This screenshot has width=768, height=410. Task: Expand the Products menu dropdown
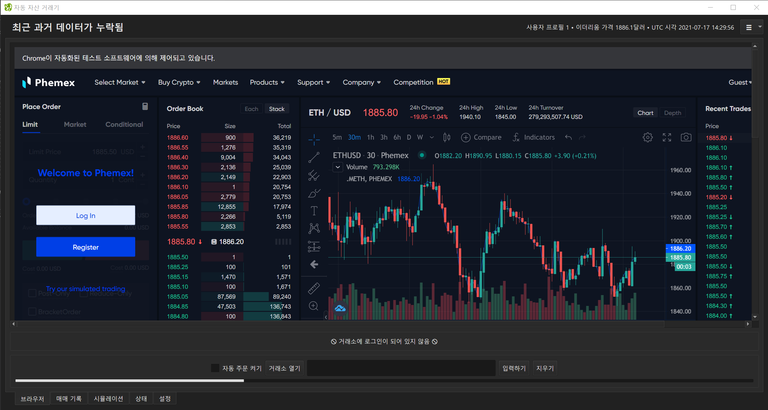(267, 82)
